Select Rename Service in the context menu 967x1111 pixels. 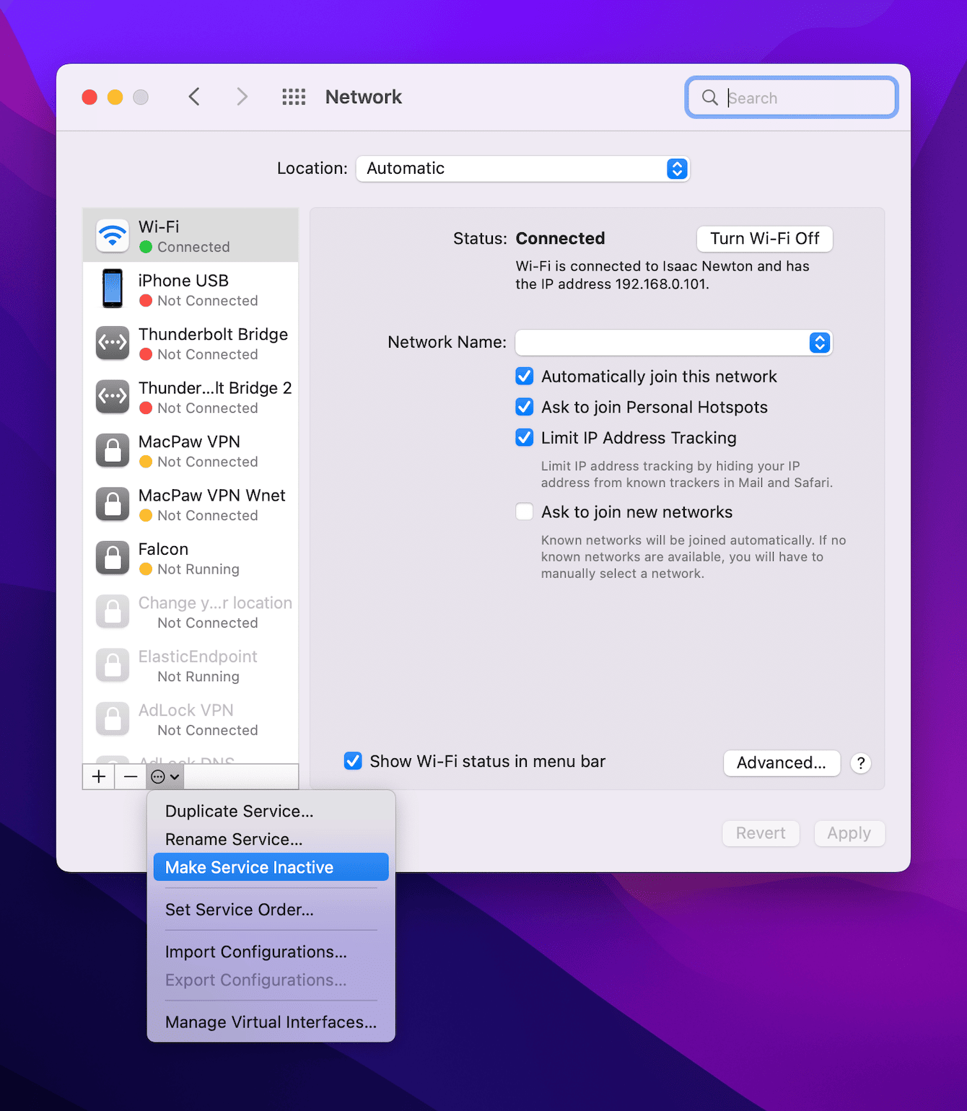[232, 839]
